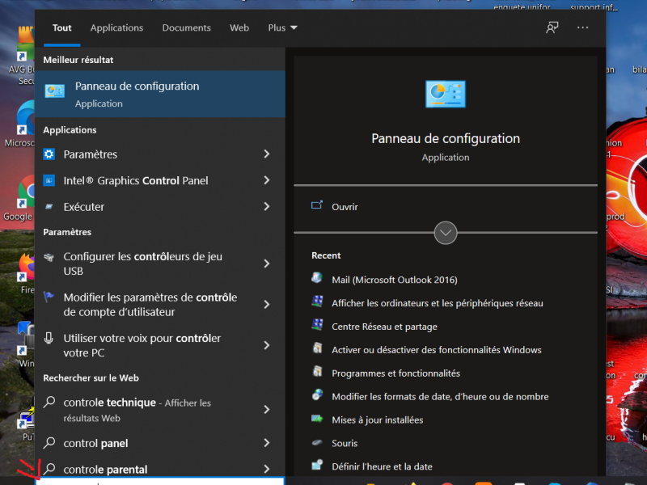Viewport: 647px width, 485px height.
Task: Expand the Intel Graphics Control Panel arrow
Action: point(267,180)
